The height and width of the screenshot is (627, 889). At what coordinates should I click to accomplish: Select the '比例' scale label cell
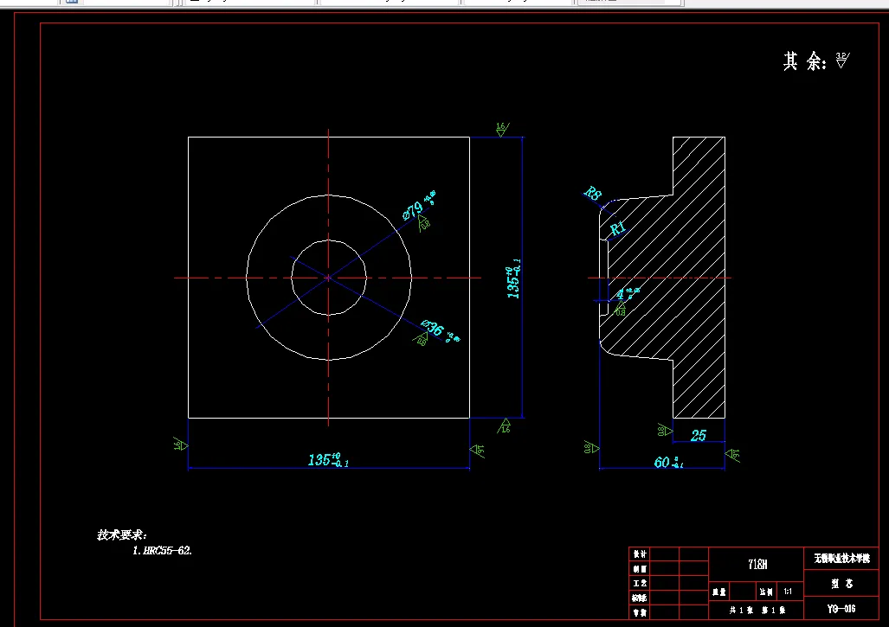765,592
